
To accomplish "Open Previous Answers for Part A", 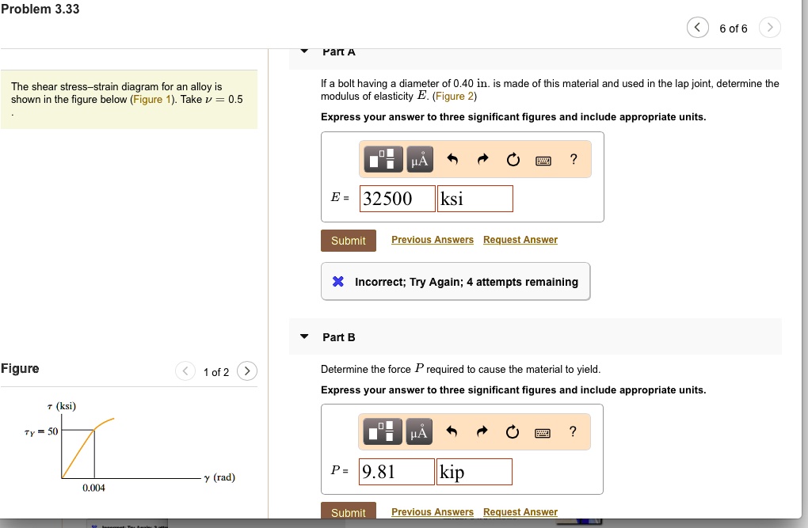I will pyautogui.click(x=433, y=239).
